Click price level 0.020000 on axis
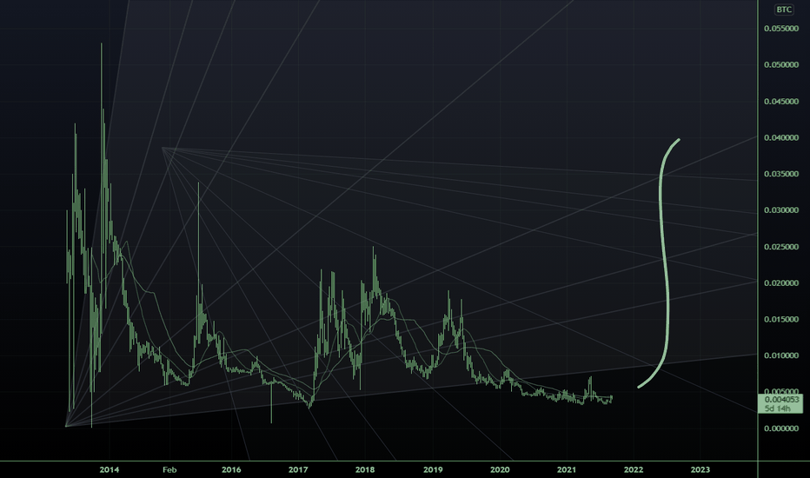The width and height of the screenshot is (810, 478). click(781, 283)
